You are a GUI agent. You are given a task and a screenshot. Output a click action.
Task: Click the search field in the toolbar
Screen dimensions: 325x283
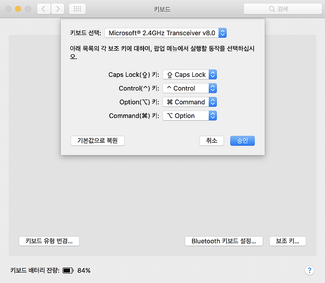tap(283, 9)
